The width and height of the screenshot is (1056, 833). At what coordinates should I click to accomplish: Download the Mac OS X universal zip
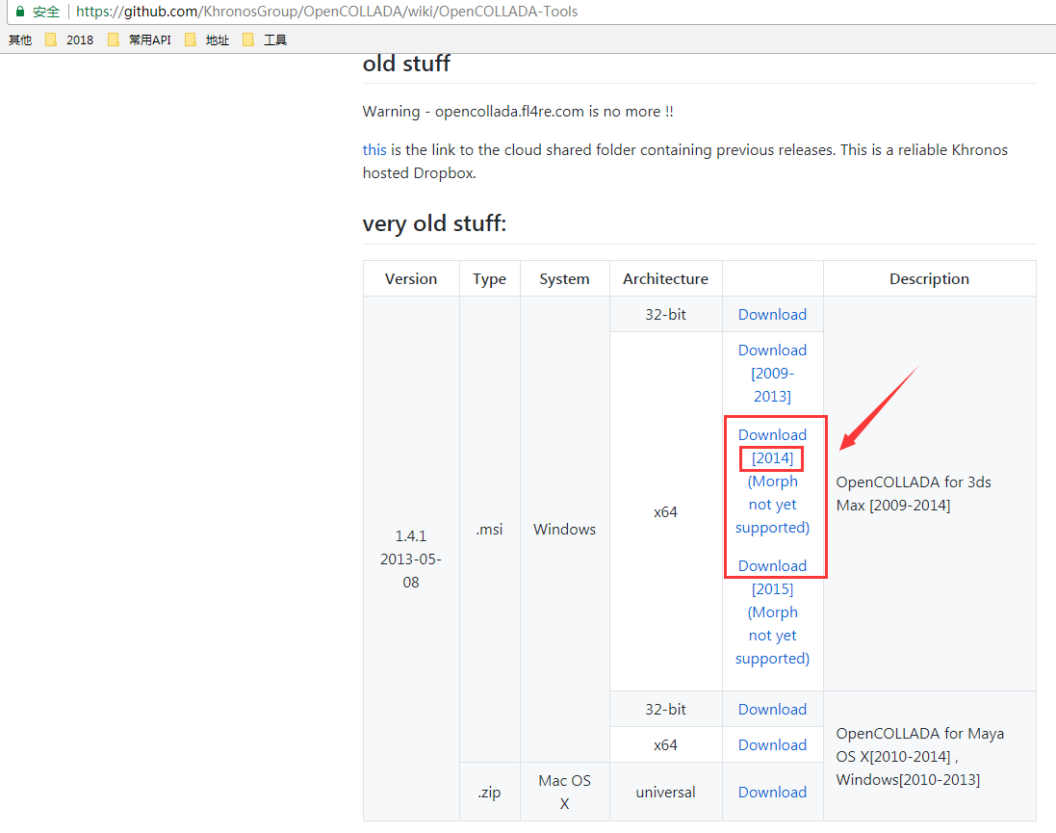coord(772,792)
